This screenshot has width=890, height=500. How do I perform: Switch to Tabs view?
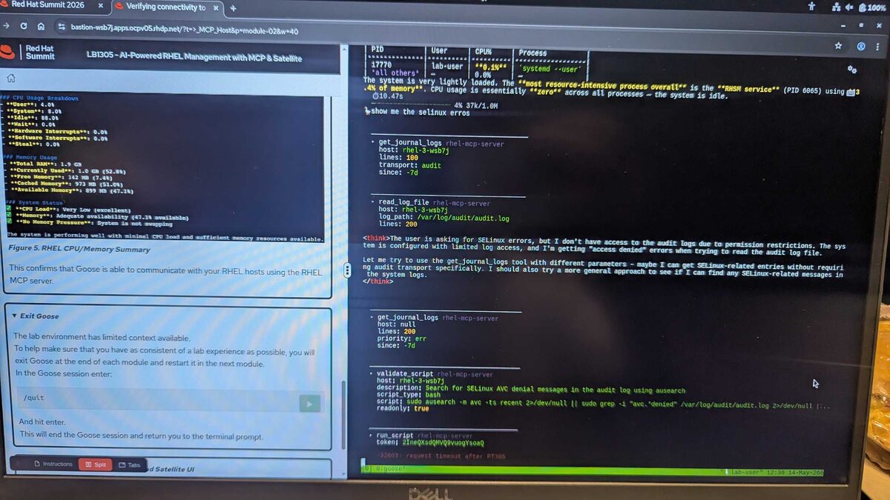pyautogui.click(x=129, y=465)
